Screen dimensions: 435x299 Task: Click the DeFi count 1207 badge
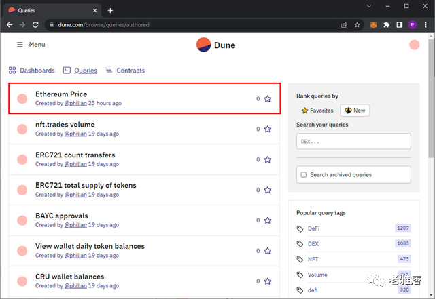(403, 228)
